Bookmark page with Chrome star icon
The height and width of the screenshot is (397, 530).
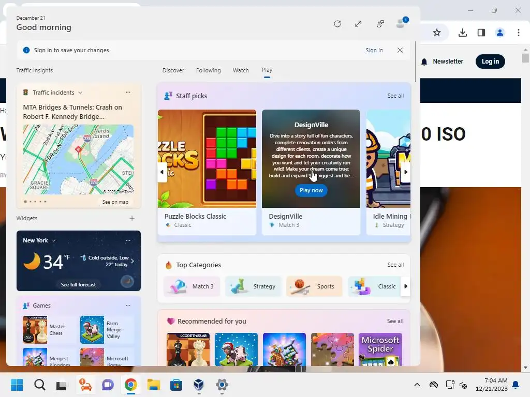coord(437,33)
